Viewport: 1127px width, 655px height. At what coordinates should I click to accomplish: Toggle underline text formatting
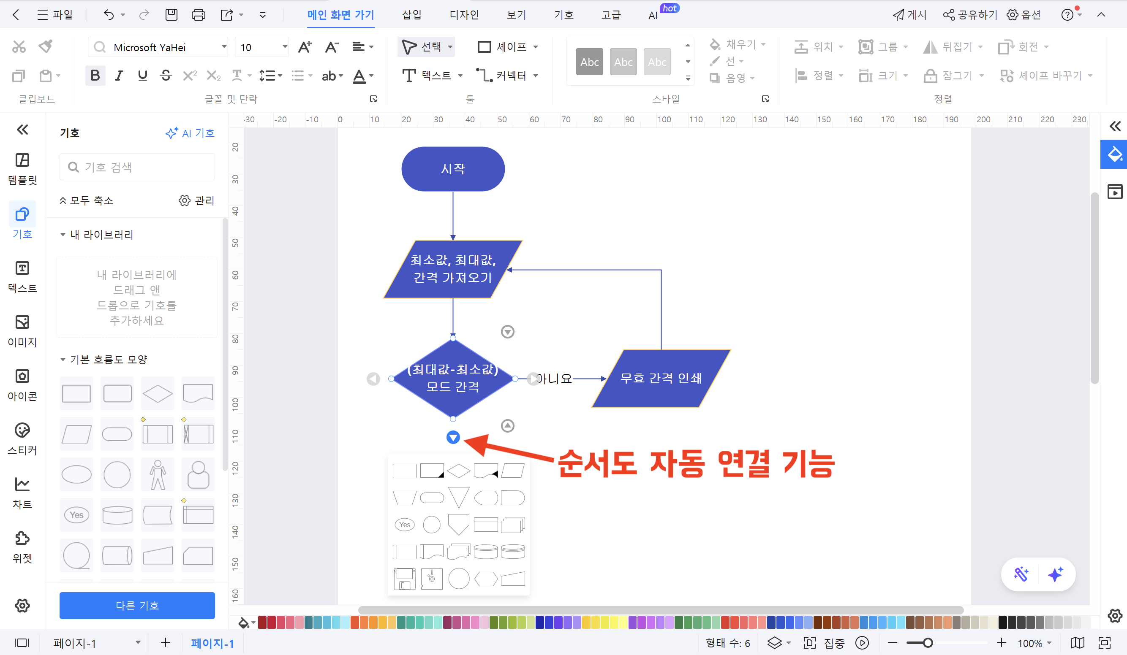142,76
